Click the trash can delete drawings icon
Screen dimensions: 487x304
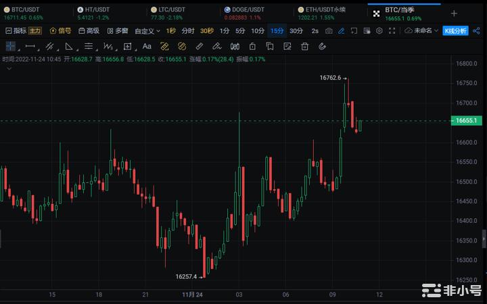tap(304, 46)
